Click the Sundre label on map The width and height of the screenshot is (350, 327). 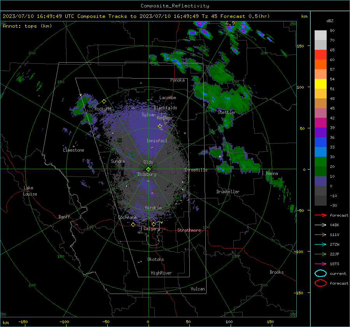[x=118, y=161]
